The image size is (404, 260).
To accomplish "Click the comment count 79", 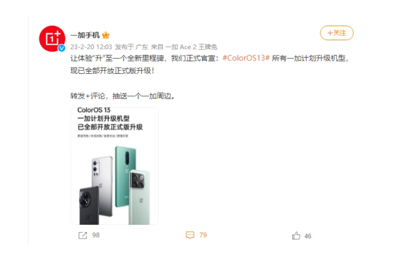I will 203,235.
